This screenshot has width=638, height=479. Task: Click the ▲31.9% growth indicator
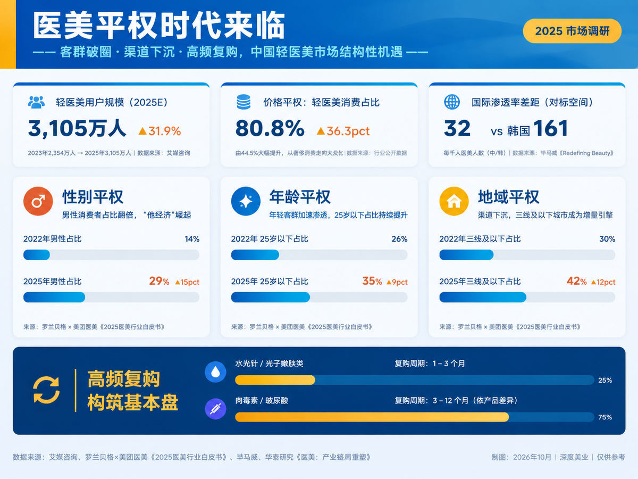(x=159, y=131)
